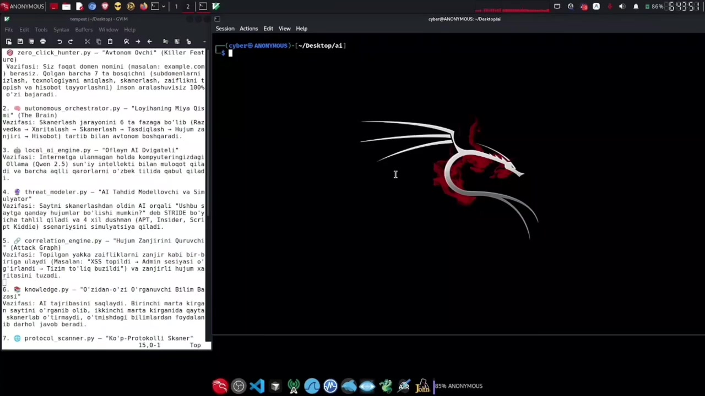This screenshot has width=705, height=396.
Task: Click the display tray icon
Action: click(x=557, y=7)
